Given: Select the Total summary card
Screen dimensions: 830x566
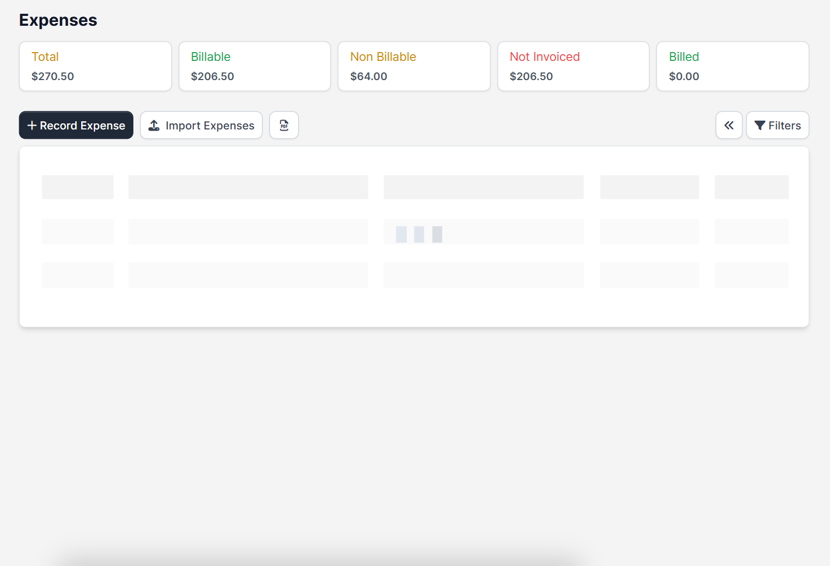Looking at the screenshot, I should [x=96, y=66].
